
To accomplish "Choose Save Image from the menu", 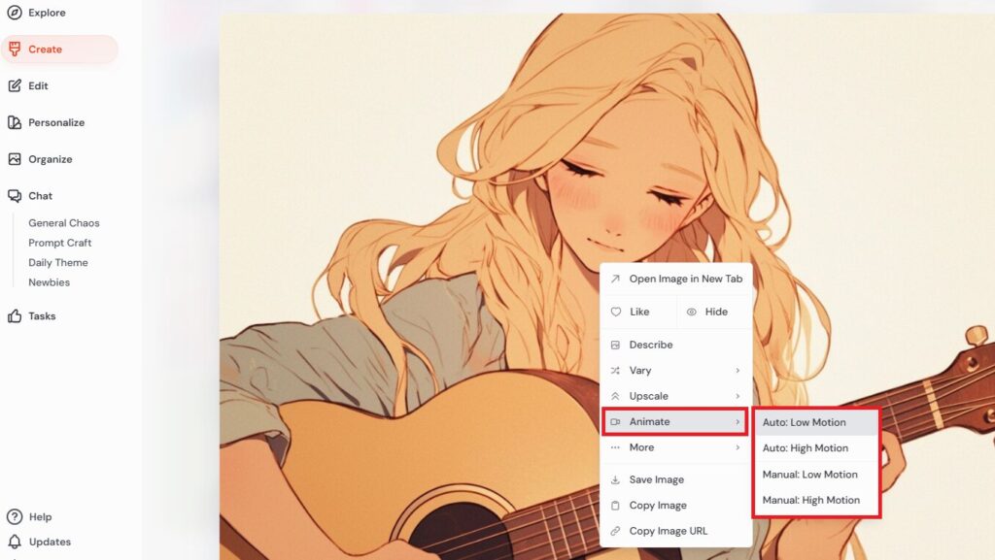I will [676, 479].
